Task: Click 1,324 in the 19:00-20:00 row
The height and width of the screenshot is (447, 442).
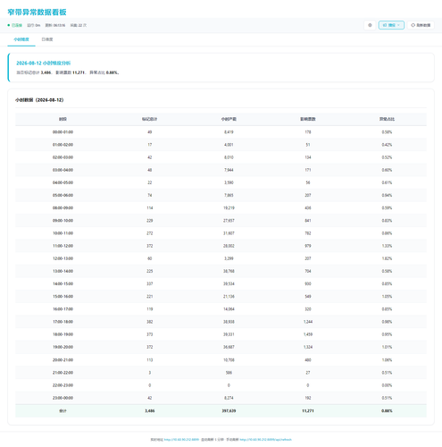Action: [308, 347]
